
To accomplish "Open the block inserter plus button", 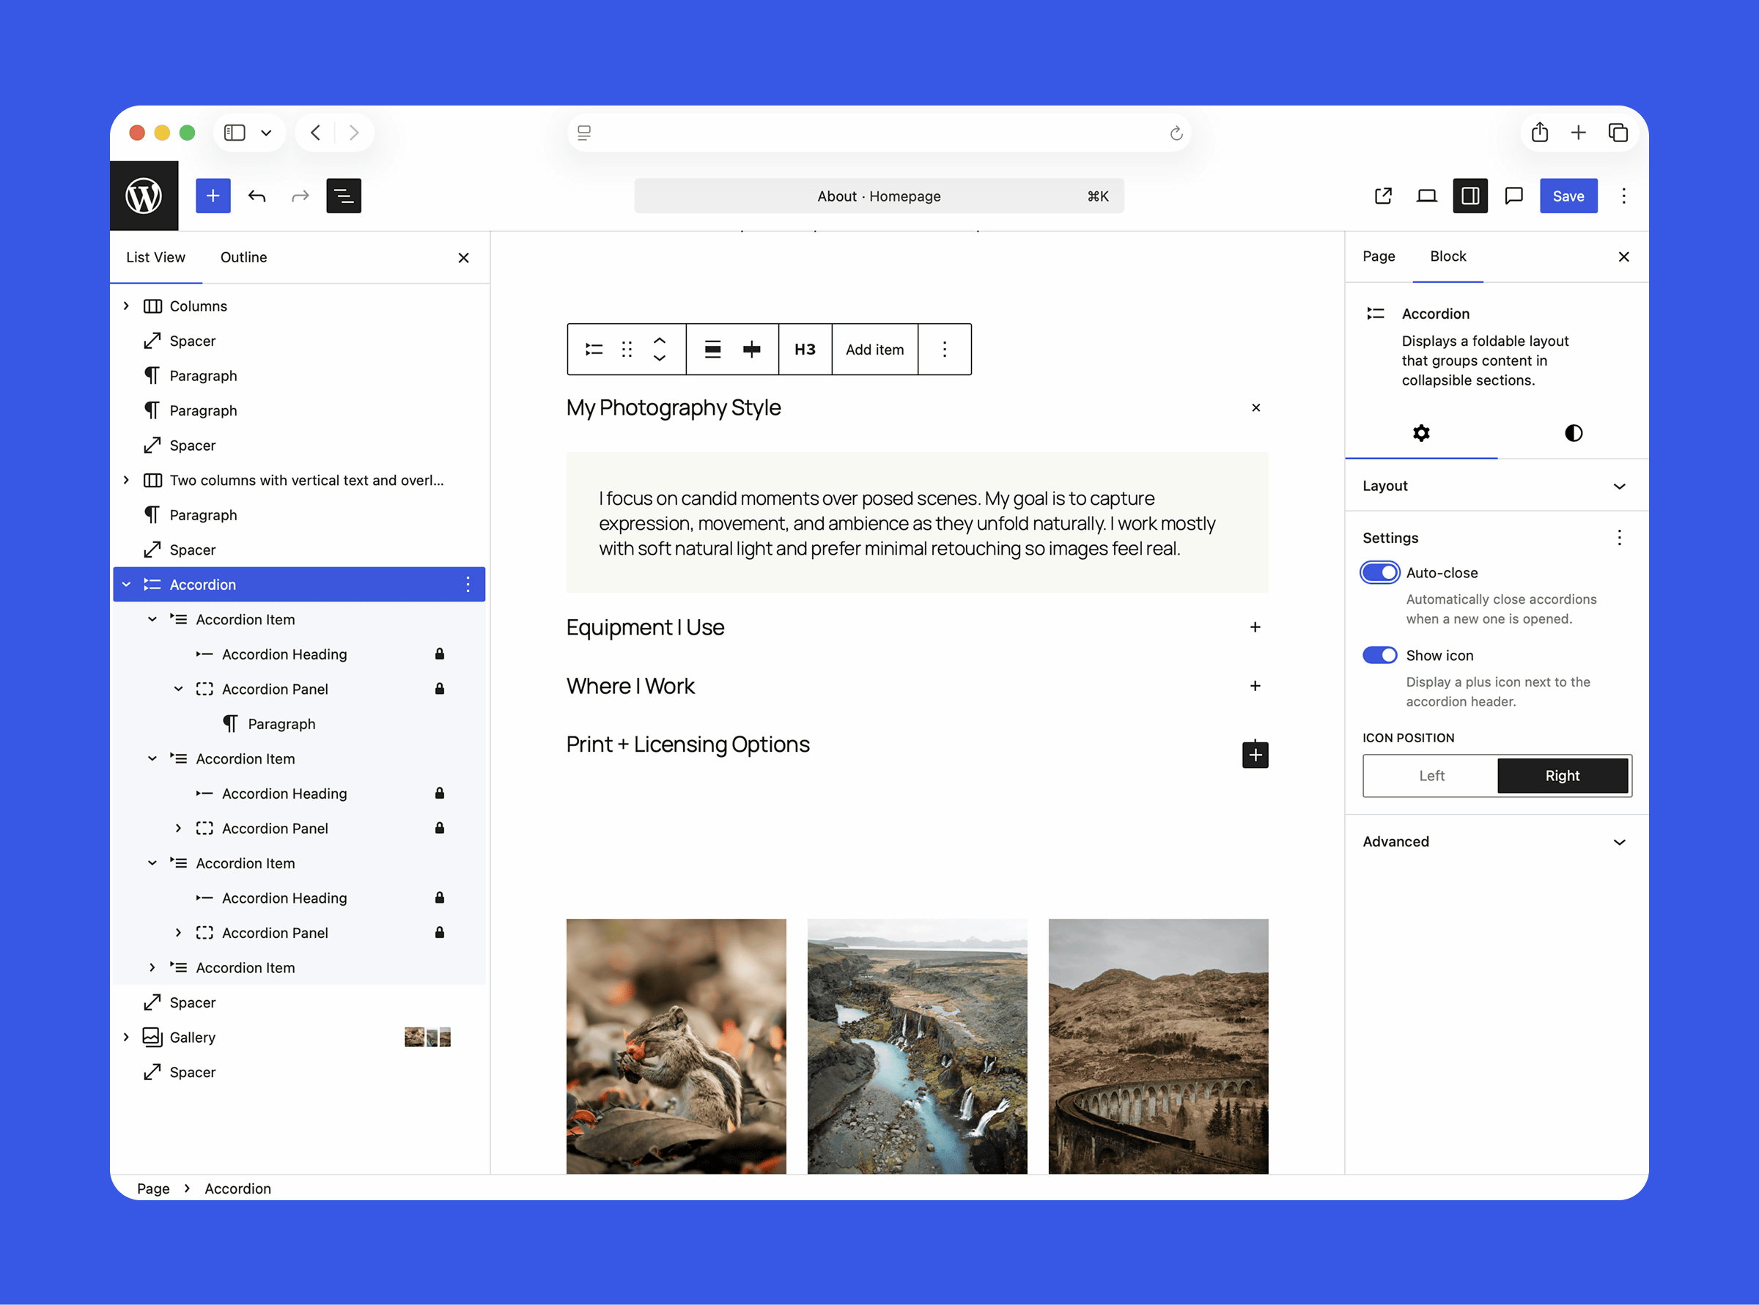I will click(x=213, y=196).
